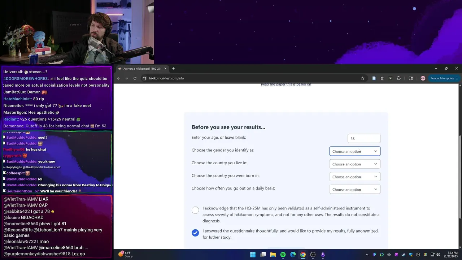This screenshot has height=260, width=462.
Task: Open the Chrome extensions puzzle menu
Action: (399, 78)
